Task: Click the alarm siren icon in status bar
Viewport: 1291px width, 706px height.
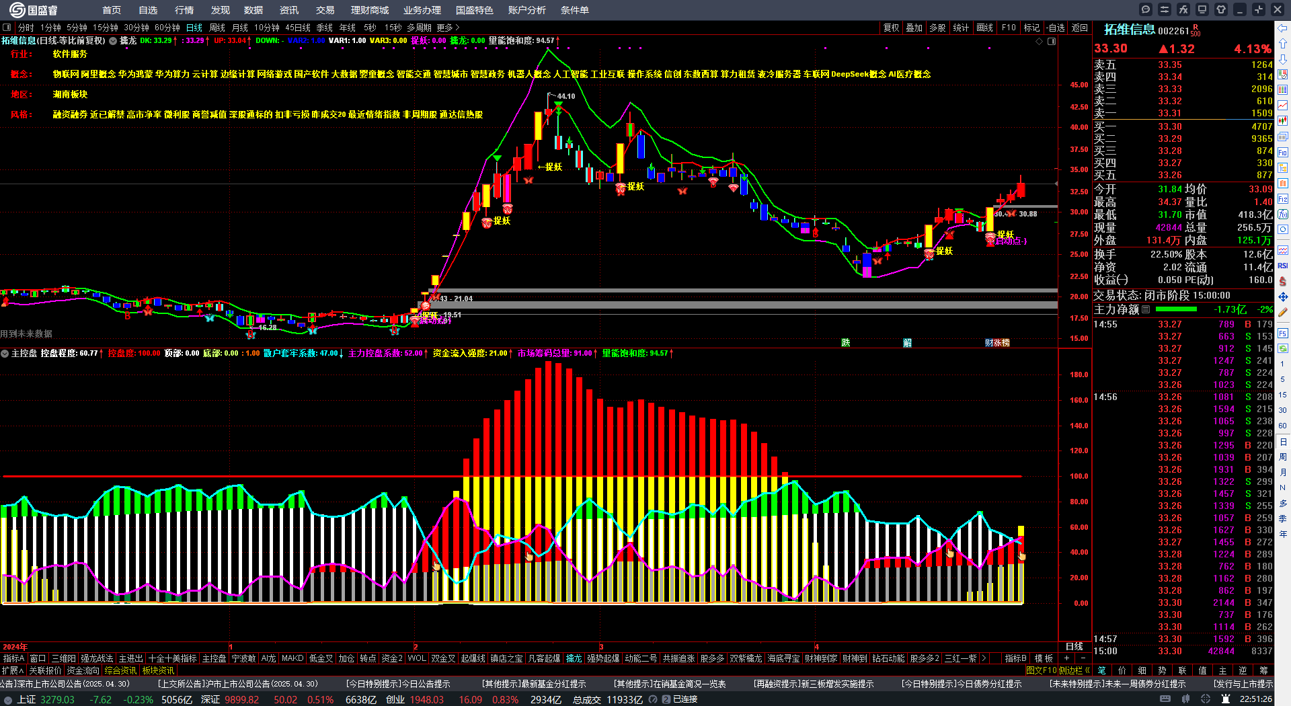Action: (x=1225, y=699)
